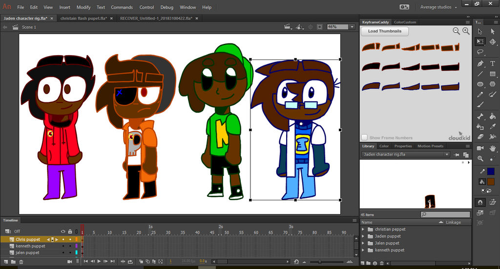Enable the Show Frame Numbers checkbox

click(364, 137)
